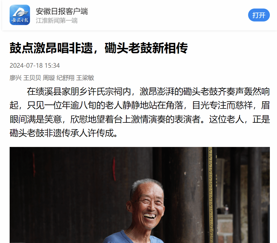Click the paragraph line ending 许传成
277x243 pixels.
coord(64,133)
